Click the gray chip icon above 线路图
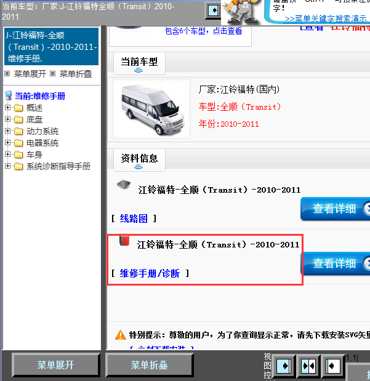Screen dimensions: 370x381 pos(124,185)
